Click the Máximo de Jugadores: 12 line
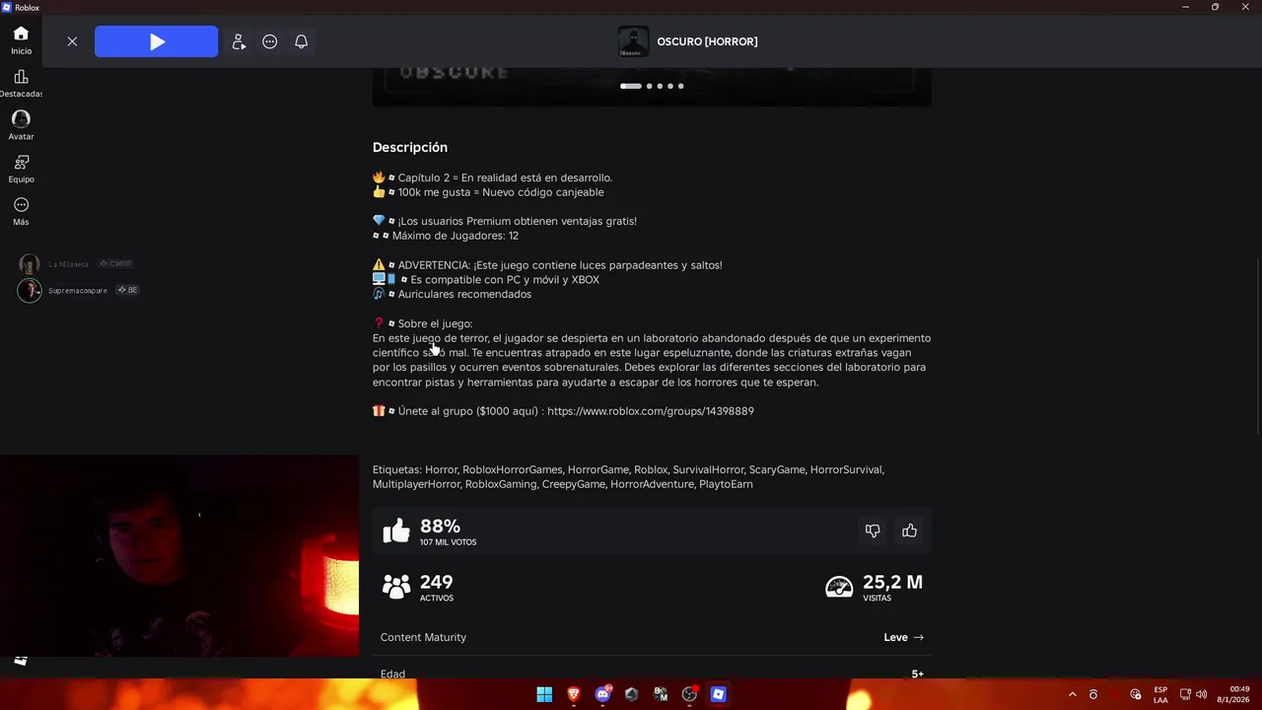1262x710 pixels. [446, 236]
